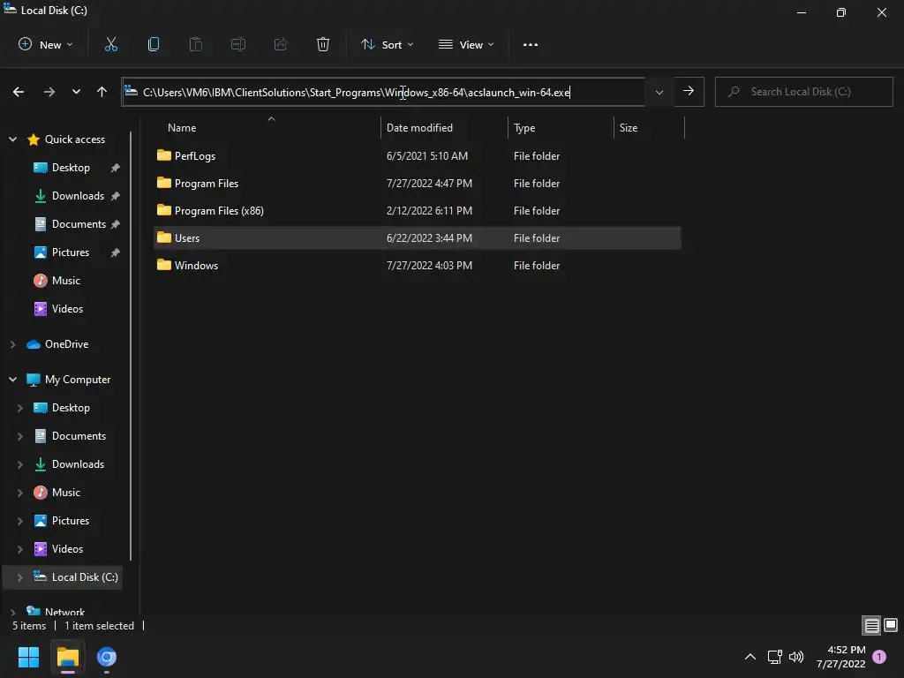This screenshot has height=678, width=904.
Task: Click File Explorer on the taskbar
Action: [x=68, y=657]
